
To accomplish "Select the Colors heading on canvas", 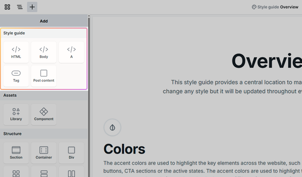I will [124, 149].
